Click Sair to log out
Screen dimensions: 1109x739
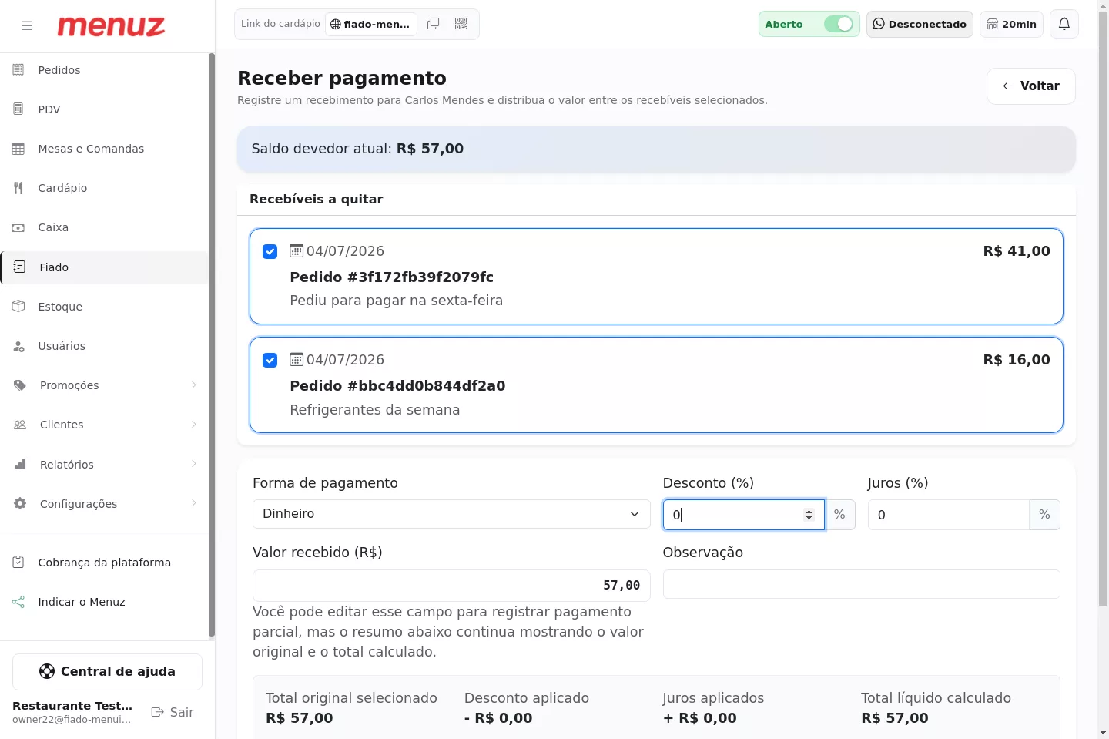click(173, 712)
